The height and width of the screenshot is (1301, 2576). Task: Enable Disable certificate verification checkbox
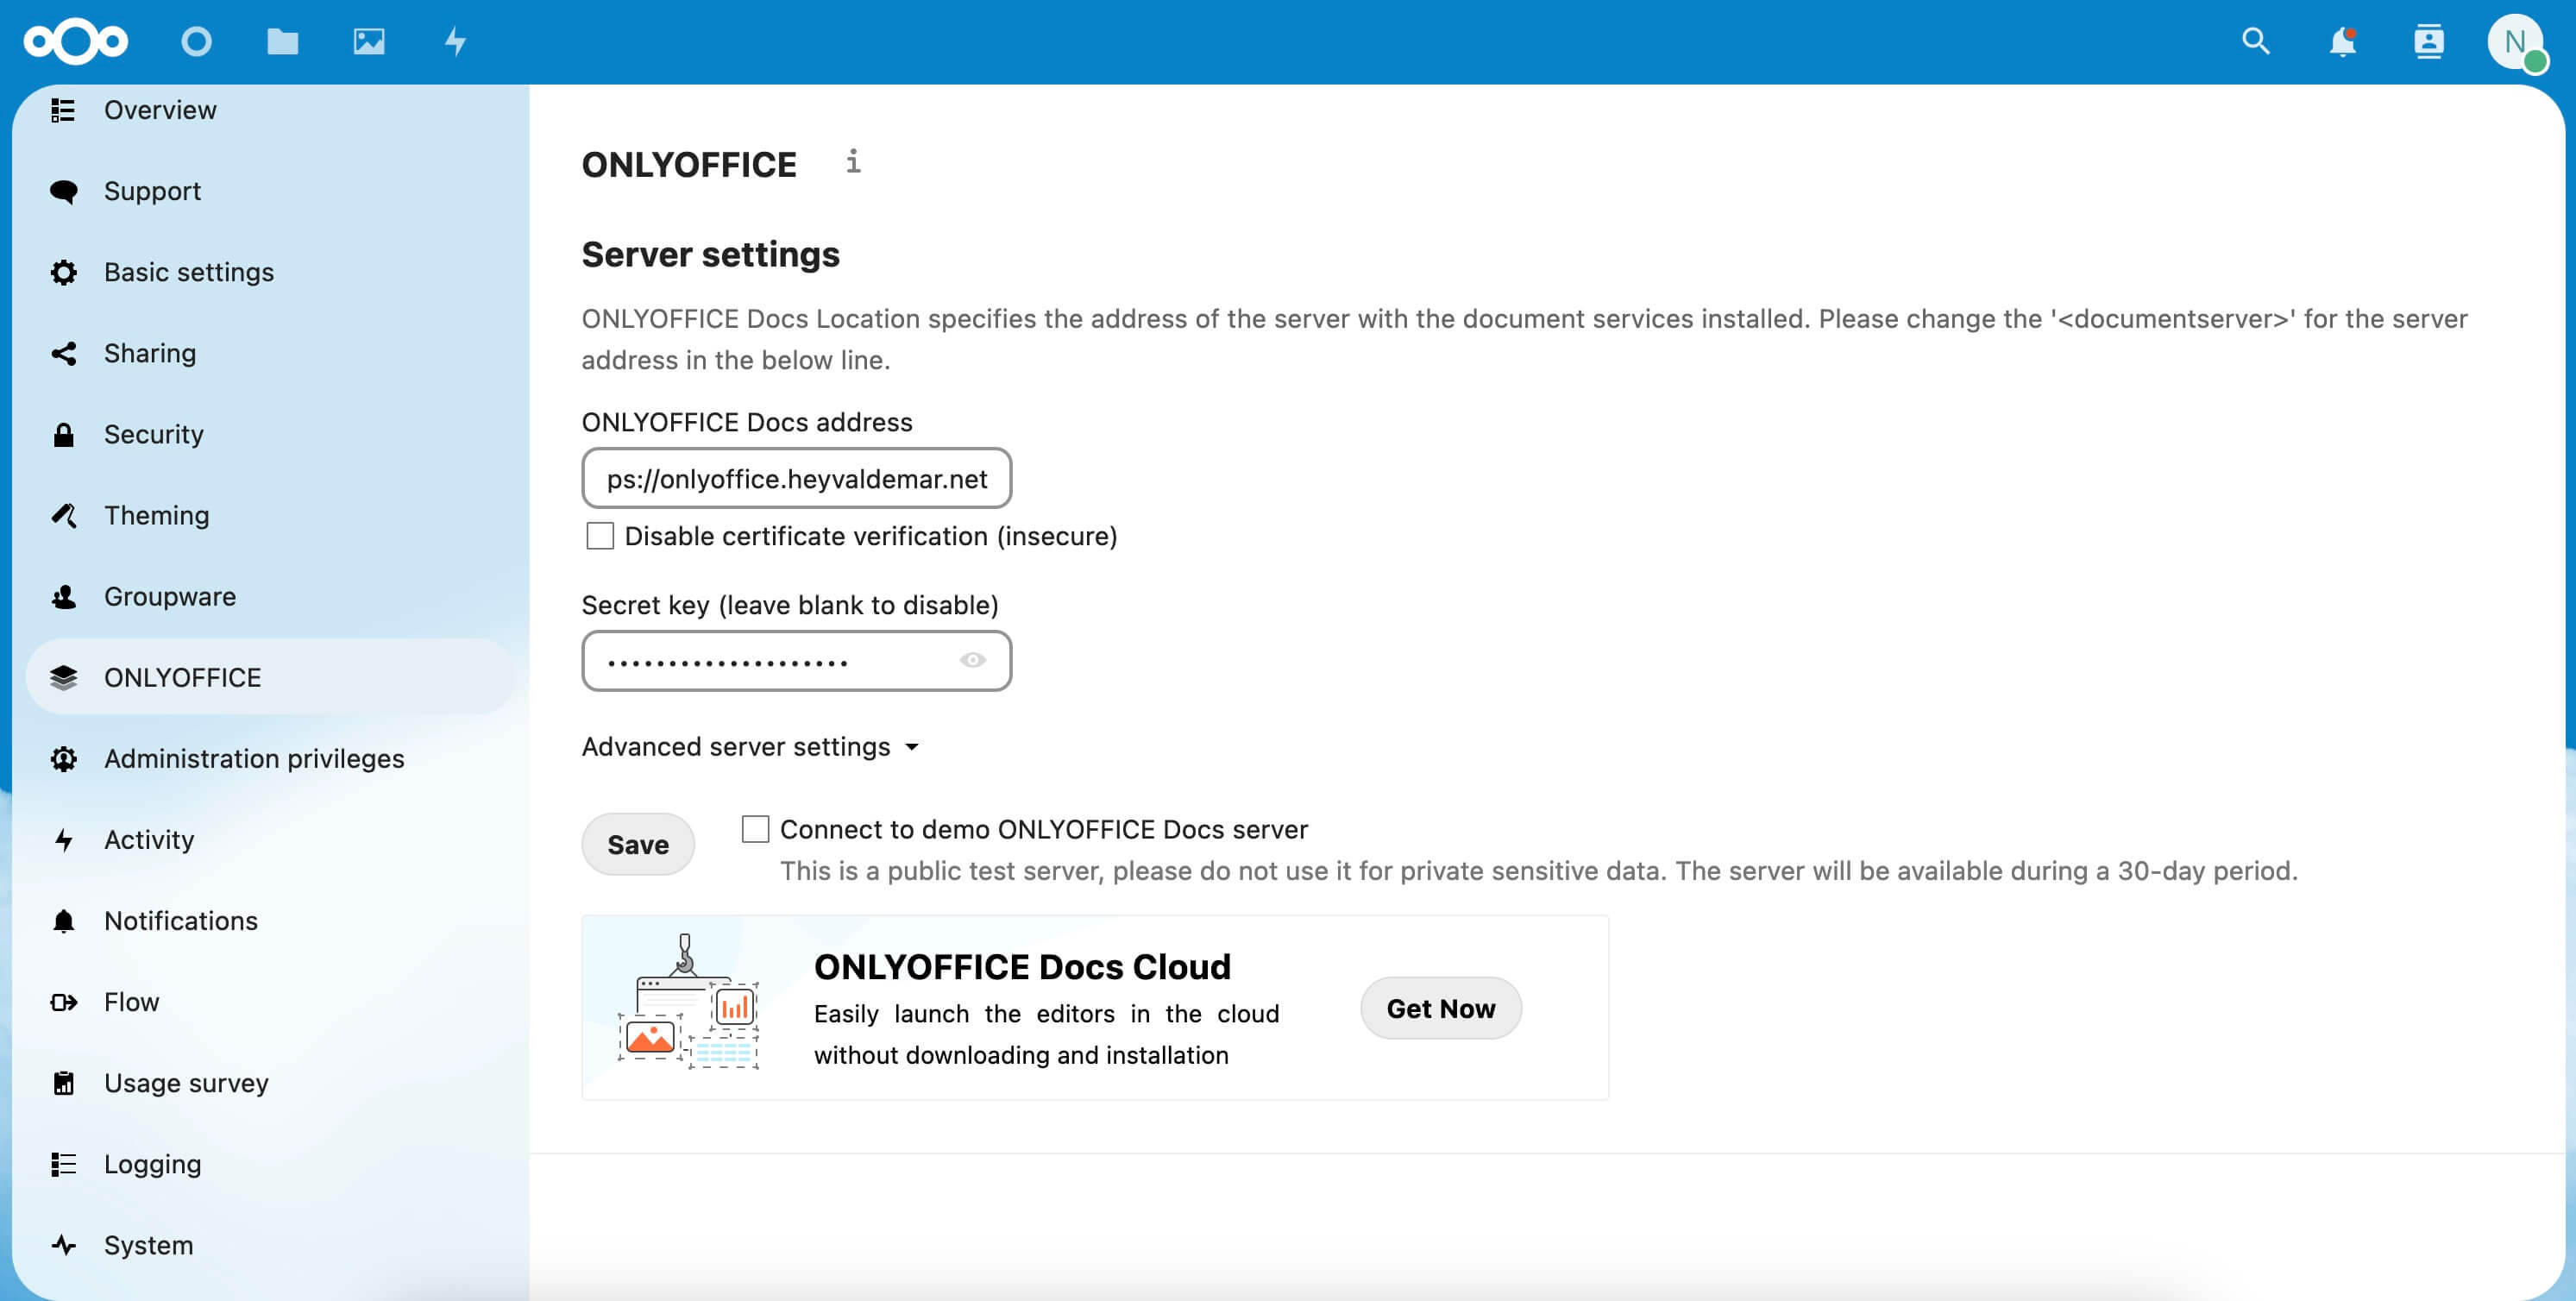[x=599, y=534]
